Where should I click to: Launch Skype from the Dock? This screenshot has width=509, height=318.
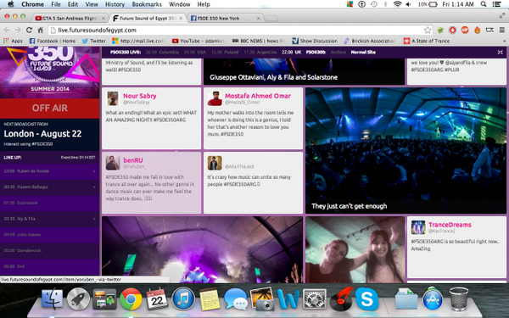pos(366,298)
